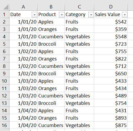Image resolution: width=133 pixels, height=131 pixels.
Task: Select the Cucumbers cell in row 12
Action: click(x=51, y=96)
